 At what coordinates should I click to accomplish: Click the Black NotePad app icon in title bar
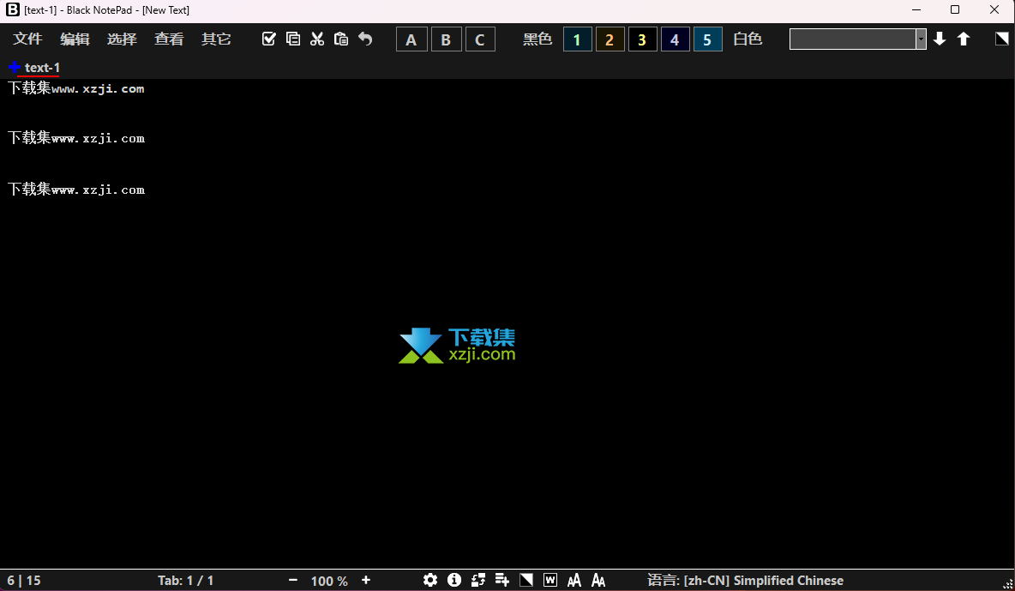tap(12, 9)
